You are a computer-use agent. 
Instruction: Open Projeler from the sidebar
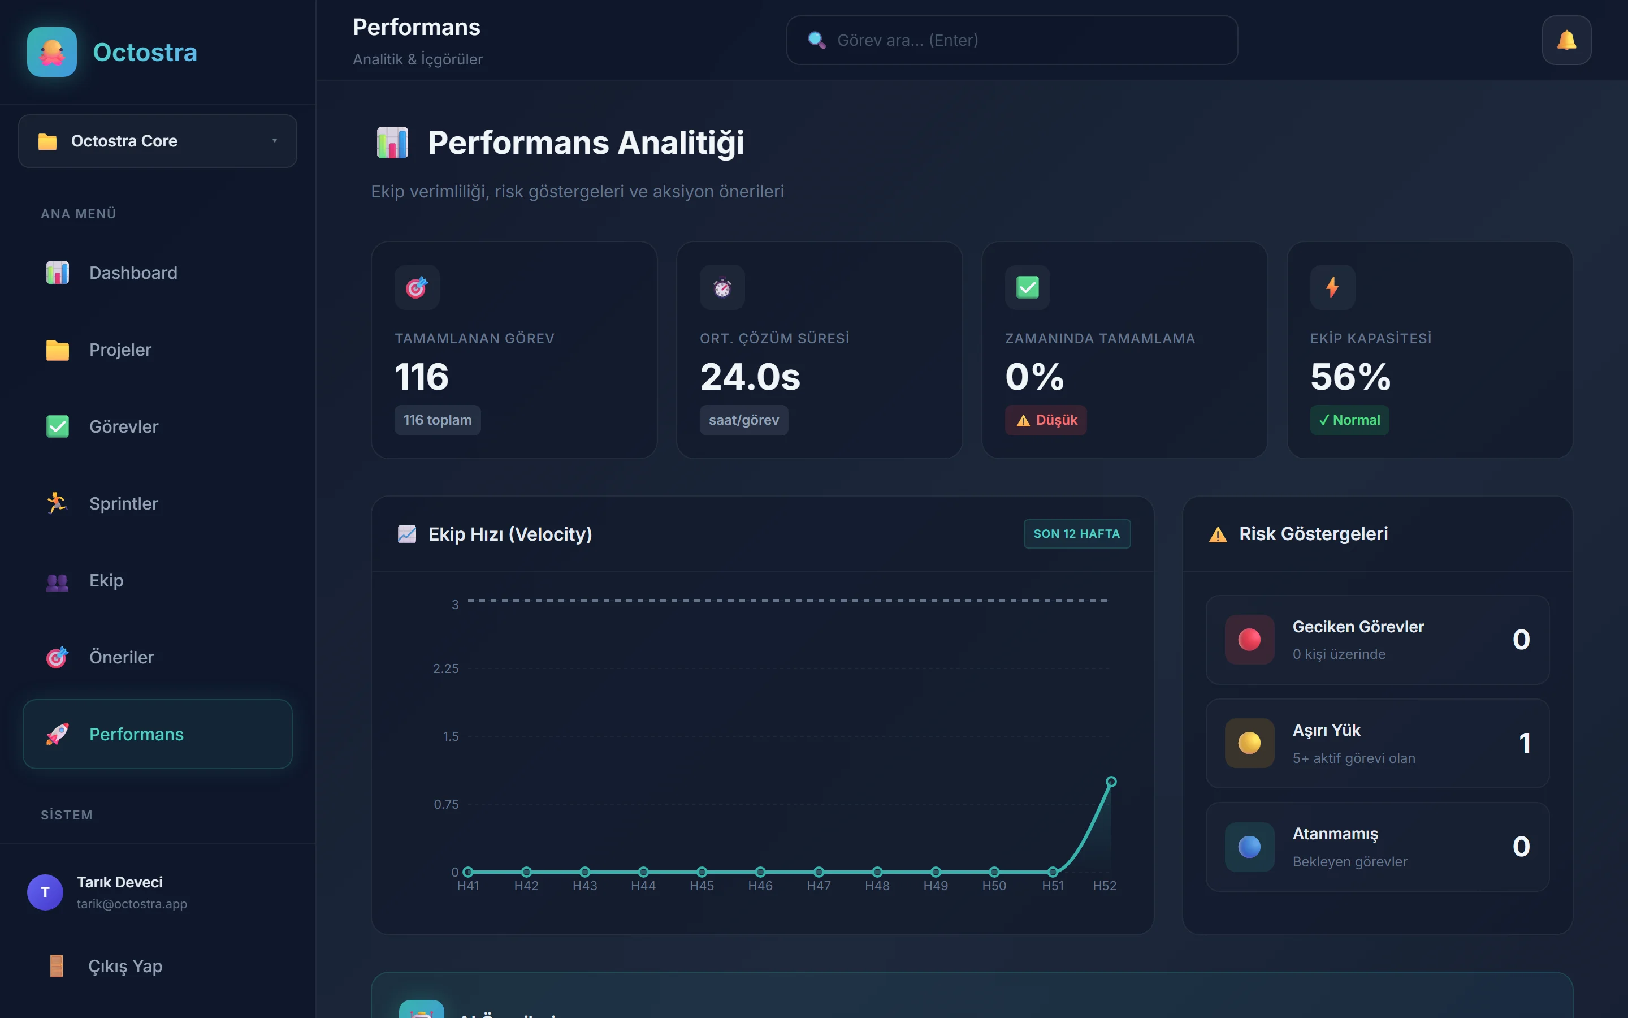pyautogui.click(x=157, y=350)
